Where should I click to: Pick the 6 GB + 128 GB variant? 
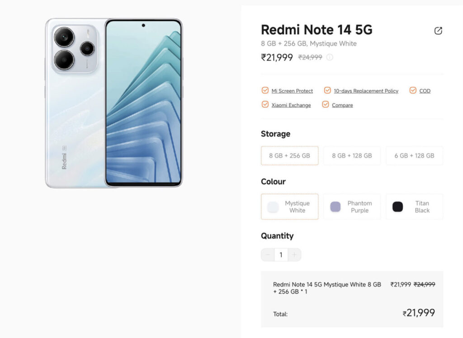coord(414,155)
